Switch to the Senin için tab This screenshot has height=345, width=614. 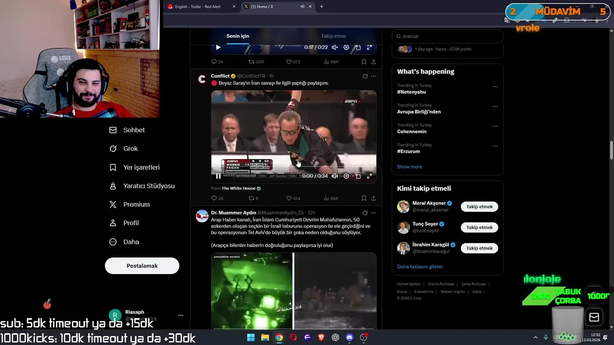(x=238, y=36)
